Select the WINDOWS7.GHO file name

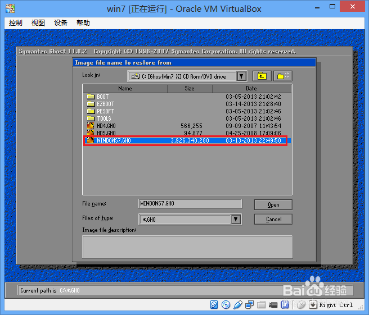click(x=114, y=140)
